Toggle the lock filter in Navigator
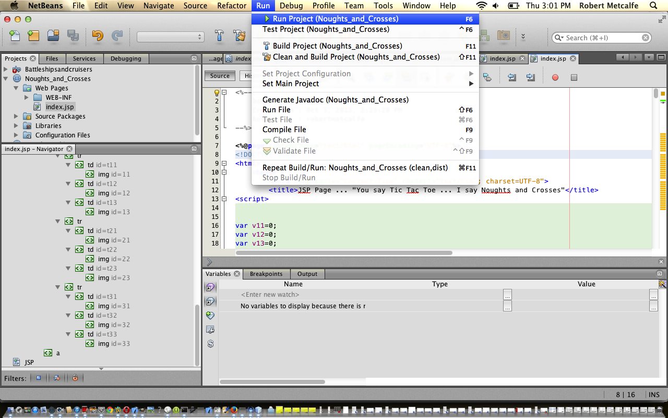 click(75, 378)
